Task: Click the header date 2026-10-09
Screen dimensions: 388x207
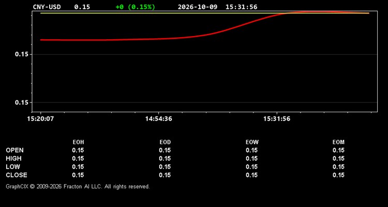Action: click(198, 7)
